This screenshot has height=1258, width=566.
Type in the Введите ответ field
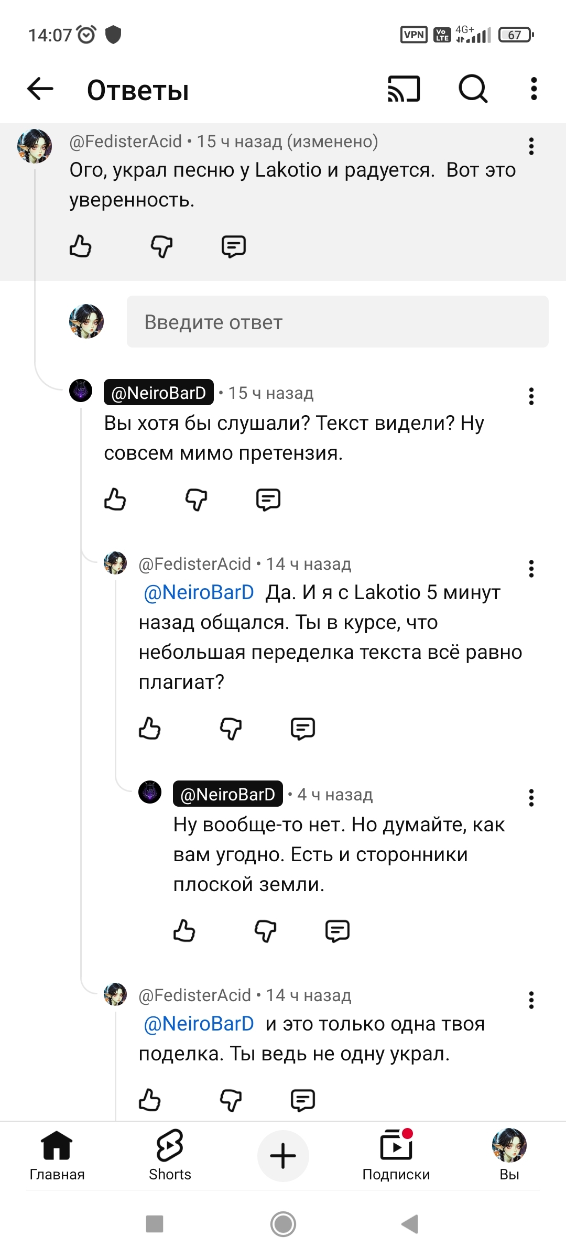click(338, 322)
